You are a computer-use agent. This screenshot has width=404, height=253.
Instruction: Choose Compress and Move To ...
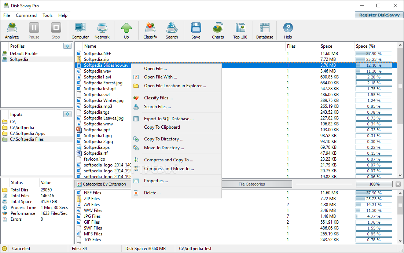point(176,169)
